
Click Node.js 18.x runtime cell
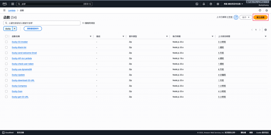(x=178, y=58)
